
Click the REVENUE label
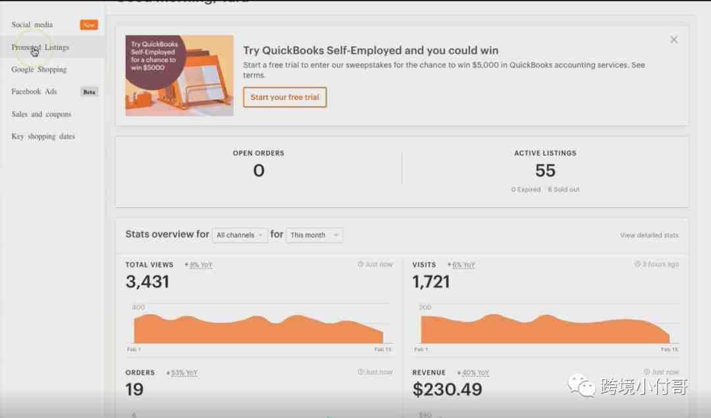[x=429, y=373]
